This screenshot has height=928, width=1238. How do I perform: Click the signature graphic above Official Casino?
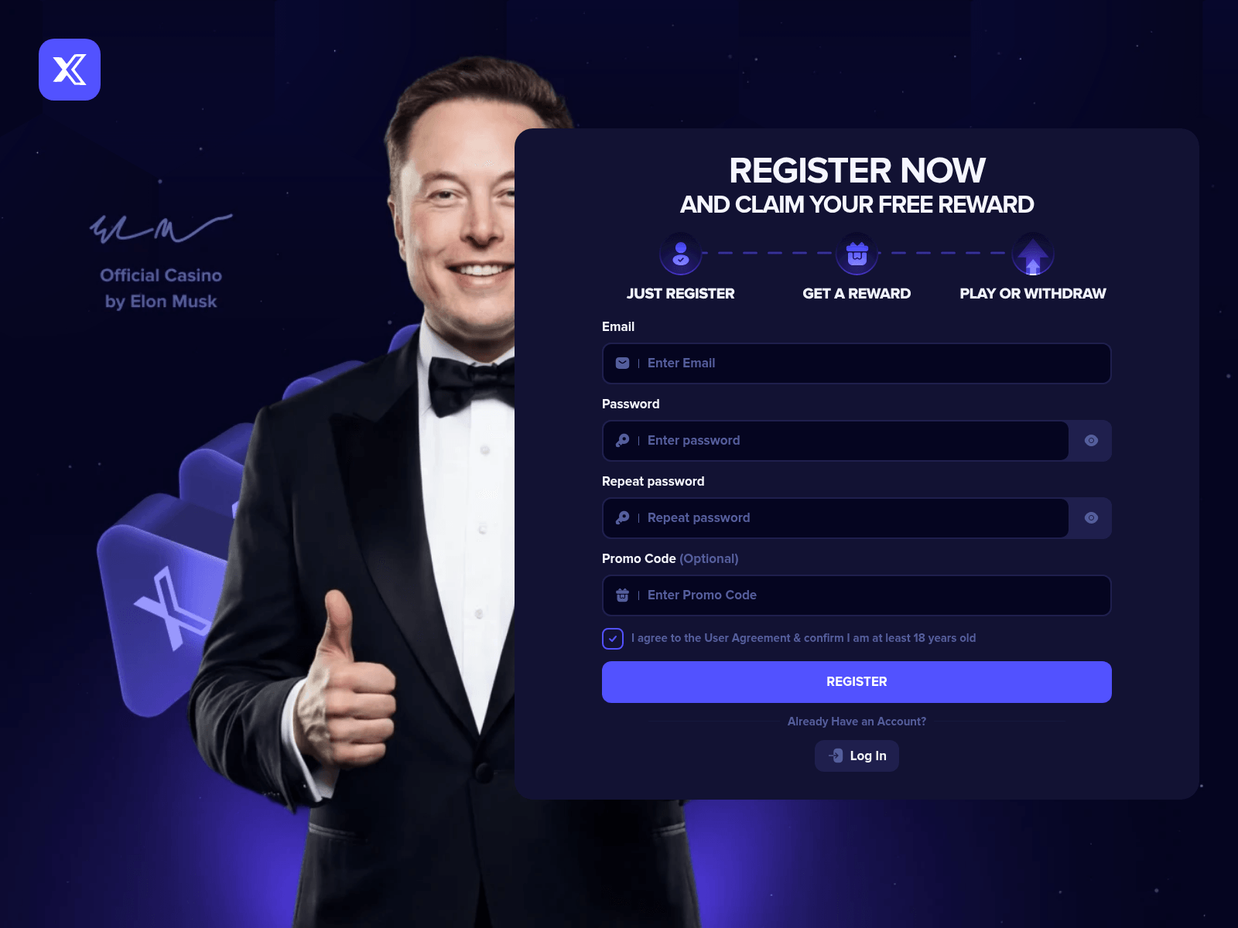pyautogui.click(x=161, y=230)
